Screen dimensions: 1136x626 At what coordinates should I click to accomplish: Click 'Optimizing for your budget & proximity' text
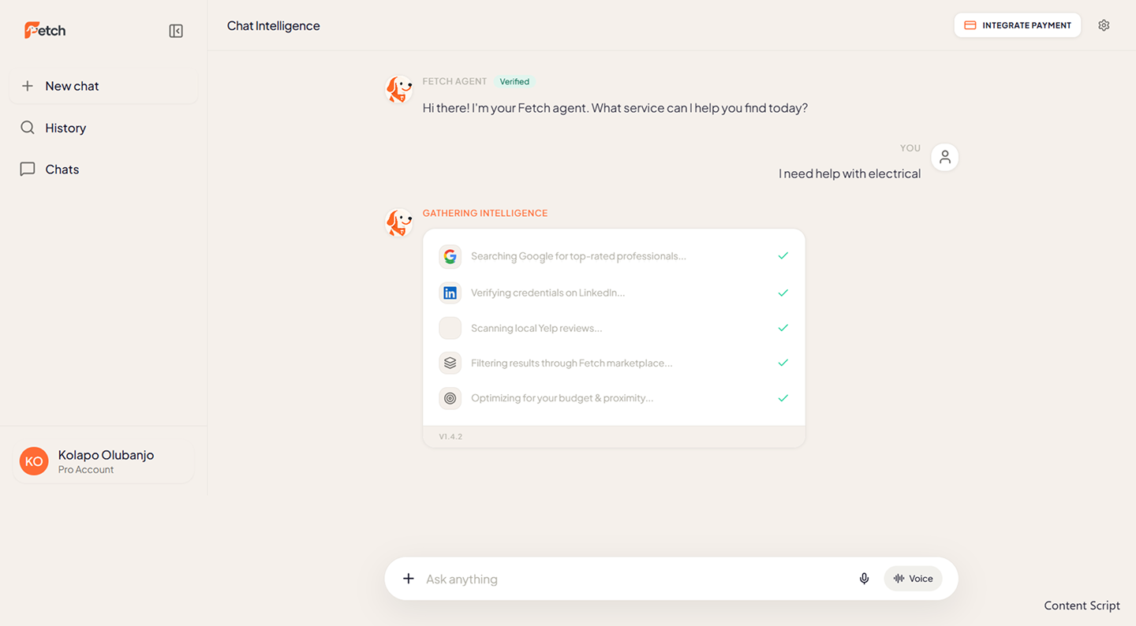(562, 398)
